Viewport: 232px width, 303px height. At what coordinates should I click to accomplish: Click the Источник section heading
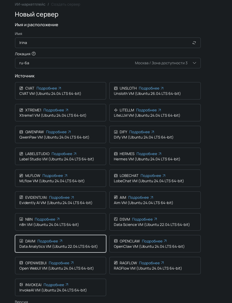tap(25, 76)
